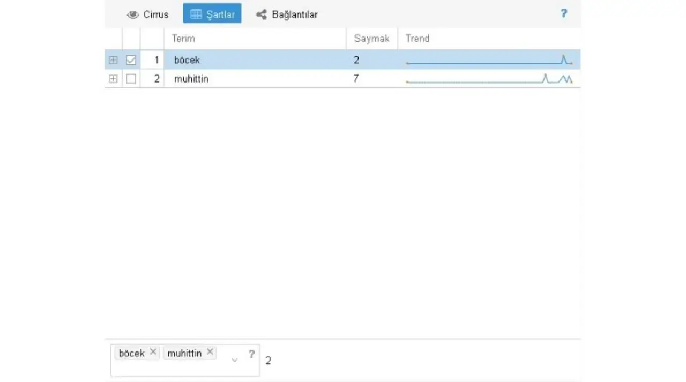Select the Şartlar tab
The height and width of the screenshot is (382, 686).
(x=212, y=14)
